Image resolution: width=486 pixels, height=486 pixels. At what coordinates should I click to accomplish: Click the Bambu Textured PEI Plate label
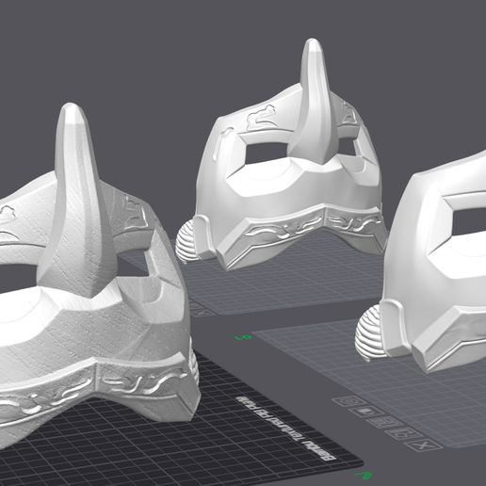(284, 429)
